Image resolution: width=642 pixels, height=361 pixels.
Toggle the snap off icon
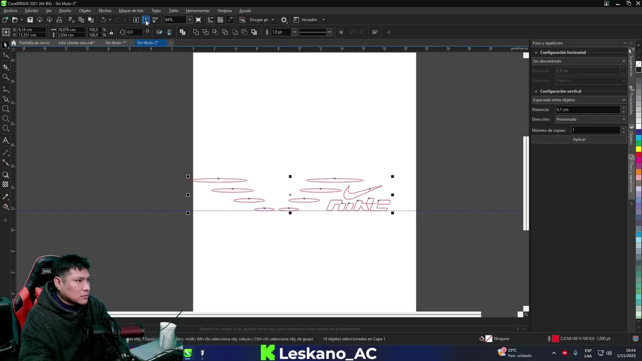click(242, 20)
